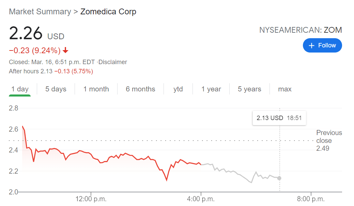Click the gray chart marker dot
This screenshot has height=206, width=354.
pos(279,178)
